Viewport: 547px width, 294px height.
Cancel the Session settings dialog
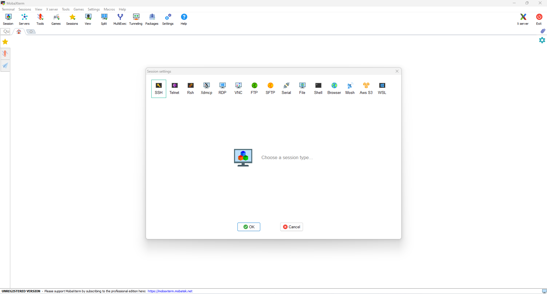click(292, 227)
